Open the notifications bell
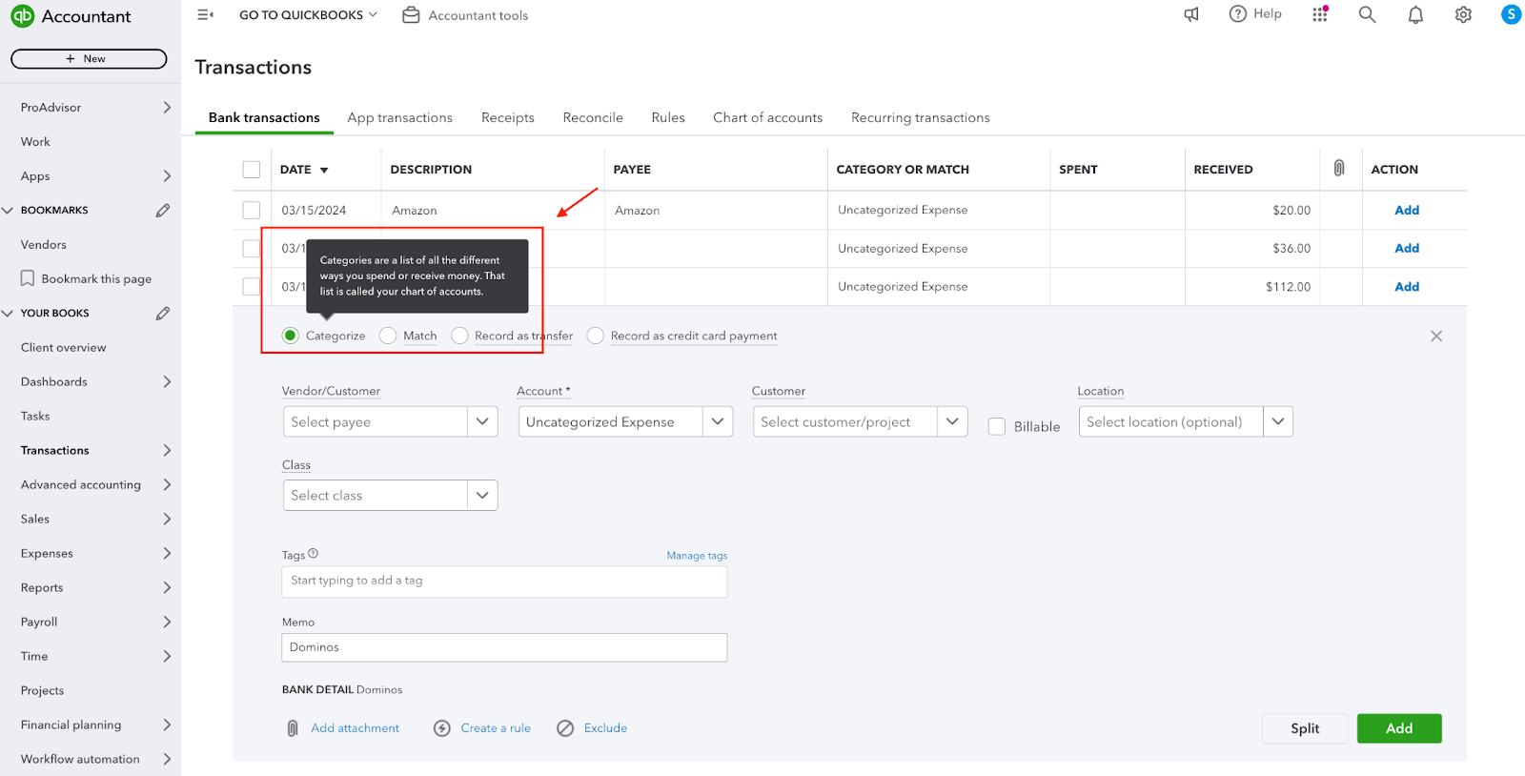This screenshot has width=1525, height=776. coord(1415,14)
